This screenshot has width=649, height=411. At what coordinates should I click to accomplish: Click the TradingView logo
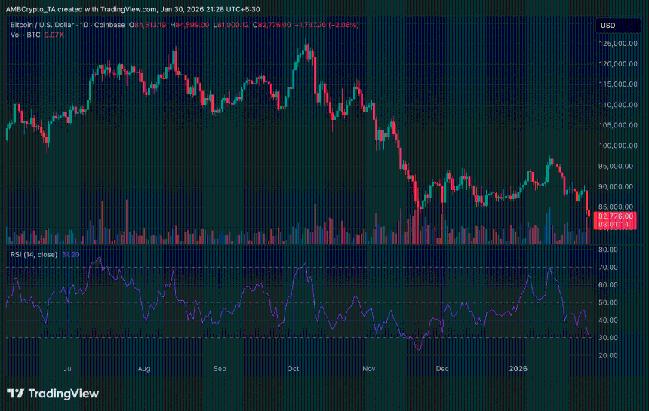[x=53, y=394]
